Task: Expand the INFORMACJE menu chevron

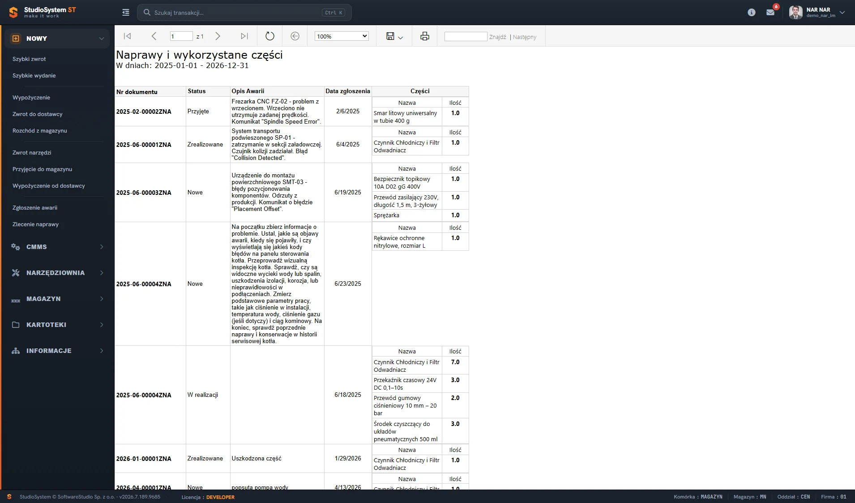Action: (102, 351)
